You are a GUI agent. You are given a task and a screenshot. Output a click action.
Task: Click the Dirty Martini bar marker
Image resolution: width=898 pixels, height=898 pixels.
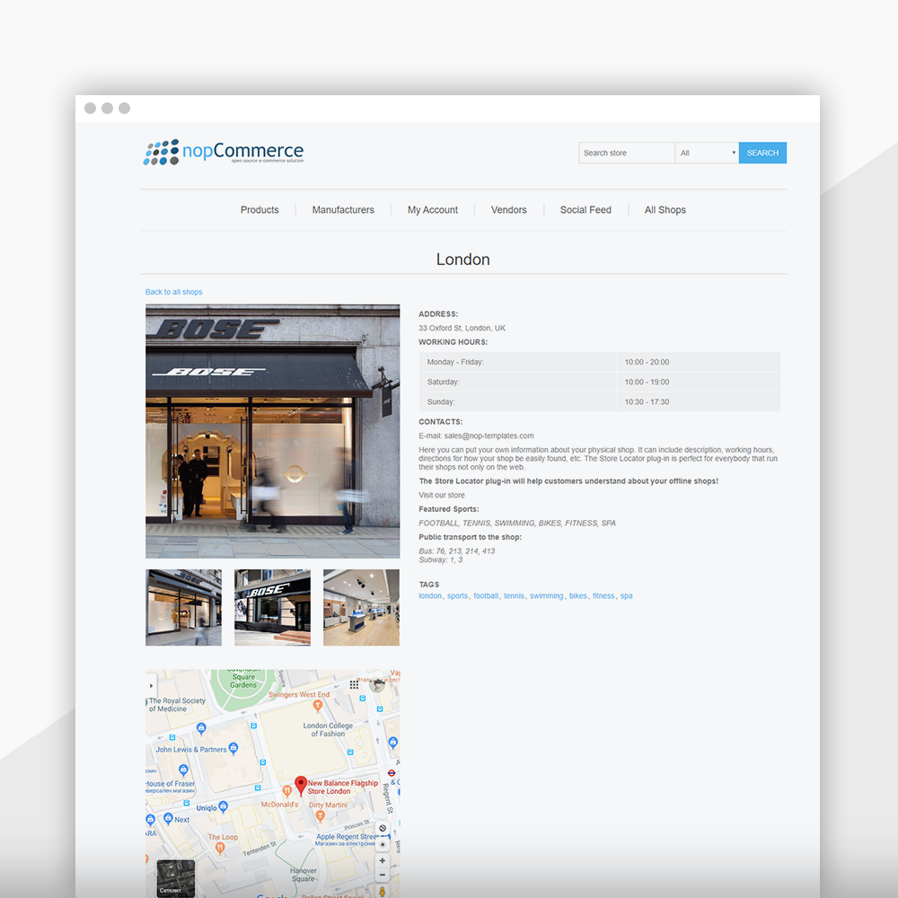321,815
